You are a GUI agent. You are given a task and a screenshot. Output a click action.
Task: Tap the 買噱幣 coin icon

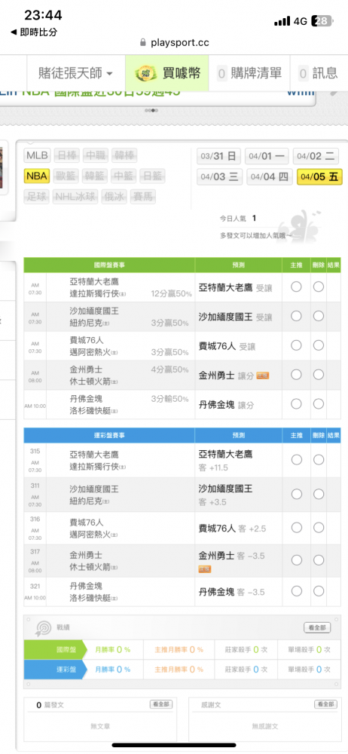tap(144, 74)
